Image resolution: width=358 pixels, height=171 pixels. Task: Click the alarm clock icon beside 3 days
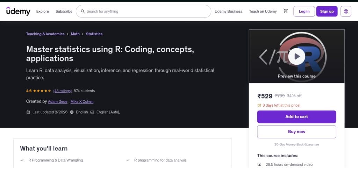tap(259, 106)
